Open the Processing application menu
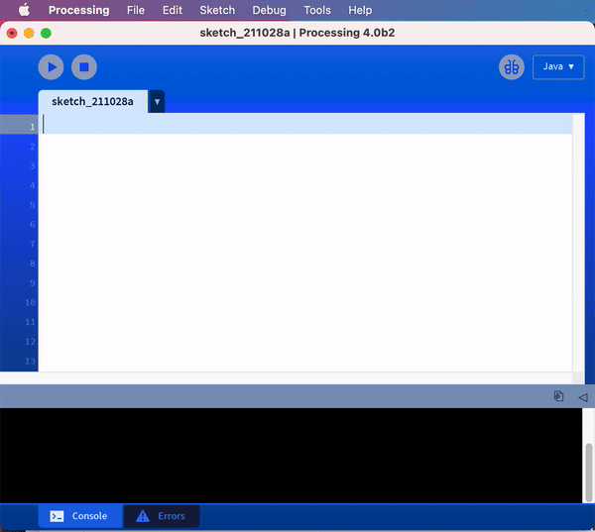This screenshot has height=532, width=595. (x=79, y=10)
